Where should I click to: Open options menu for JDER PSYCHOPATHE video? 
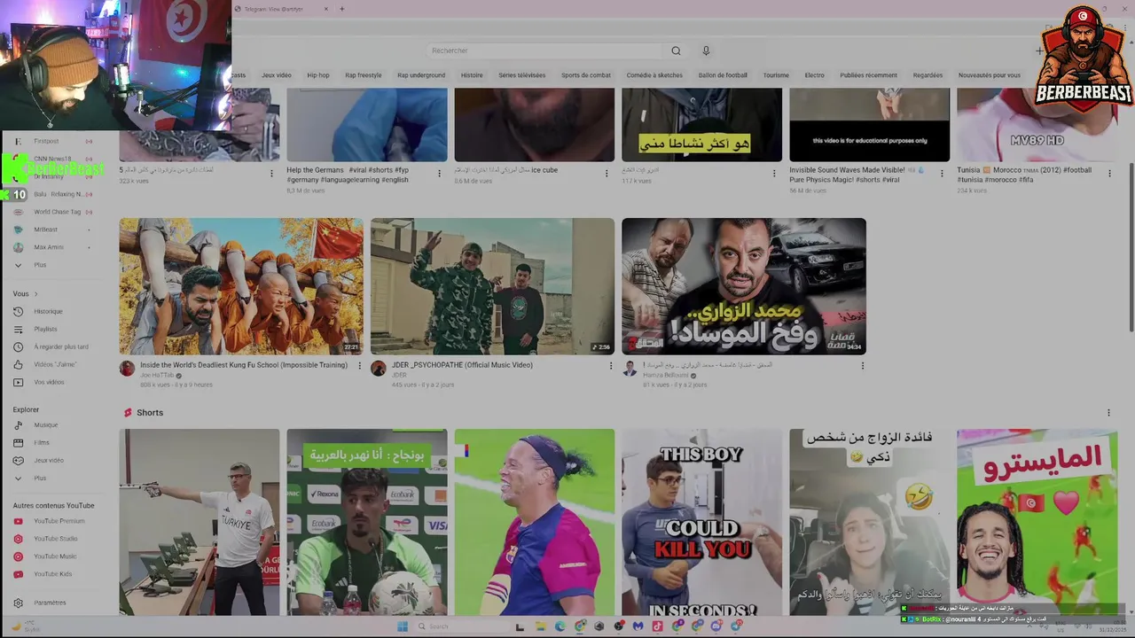pos(611,366)
